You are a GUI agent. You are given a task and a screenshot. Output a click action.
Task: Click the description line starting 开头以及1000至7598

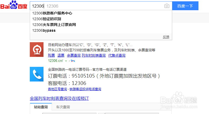(x=101, y=50)
